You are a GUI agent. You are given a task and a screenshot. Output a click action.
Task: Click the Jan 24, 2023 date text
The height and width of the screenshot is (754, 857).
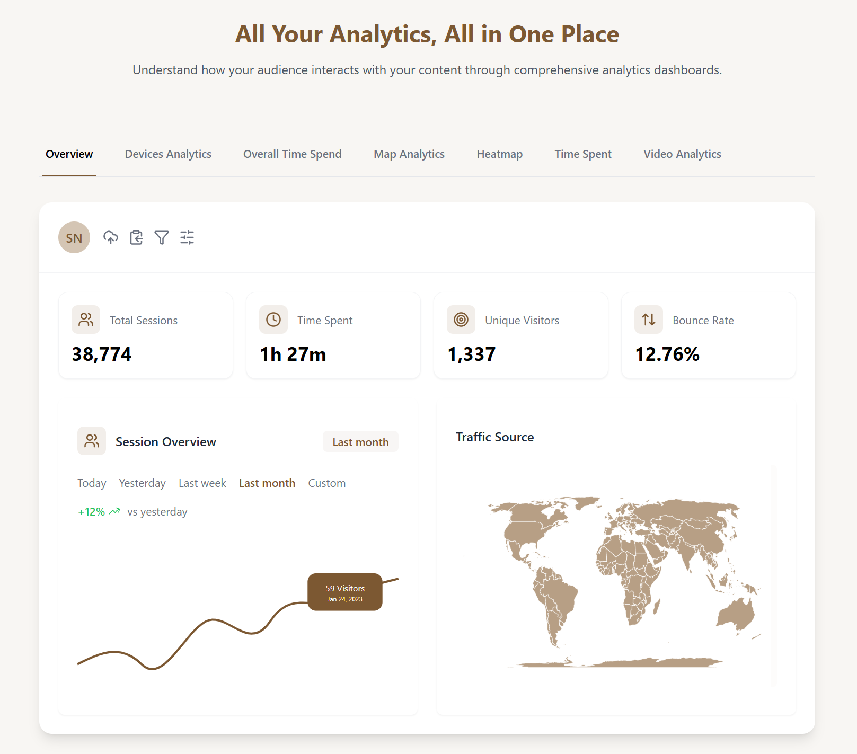[x=345, y=599]
